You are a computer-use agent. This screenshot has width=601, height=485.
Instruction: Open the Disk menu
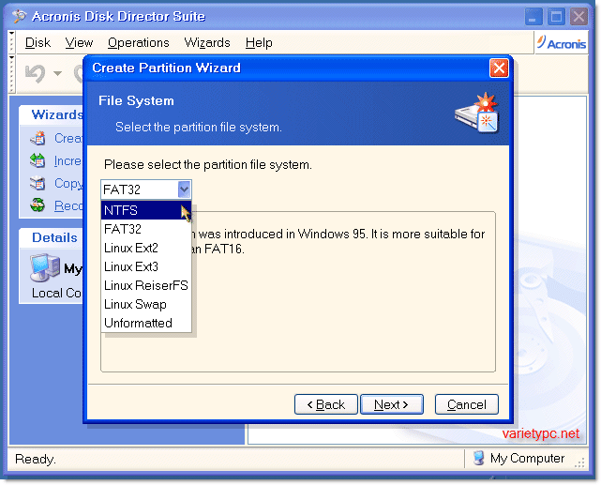point(38,42)
